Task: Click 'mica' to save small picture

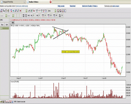Action: pyautogui.click(x=114, y=6)
